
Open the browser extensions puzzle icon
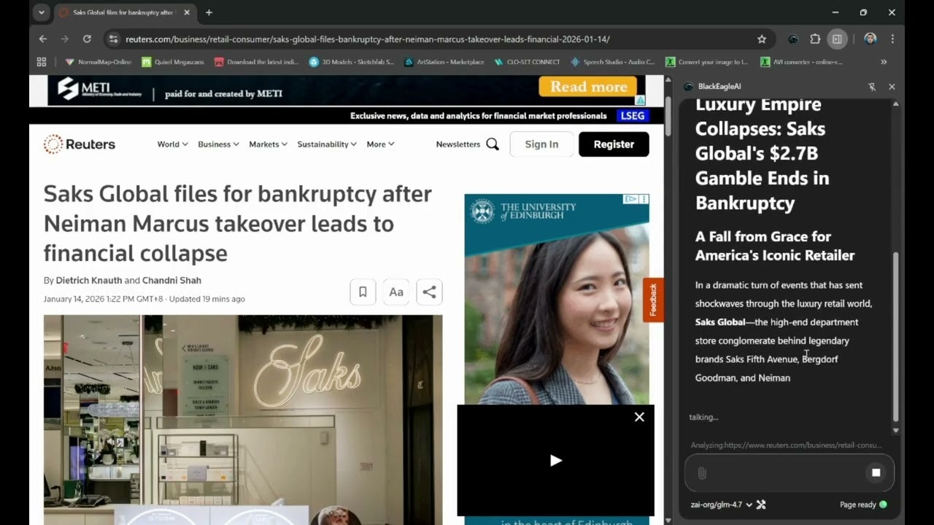(815, 39)
